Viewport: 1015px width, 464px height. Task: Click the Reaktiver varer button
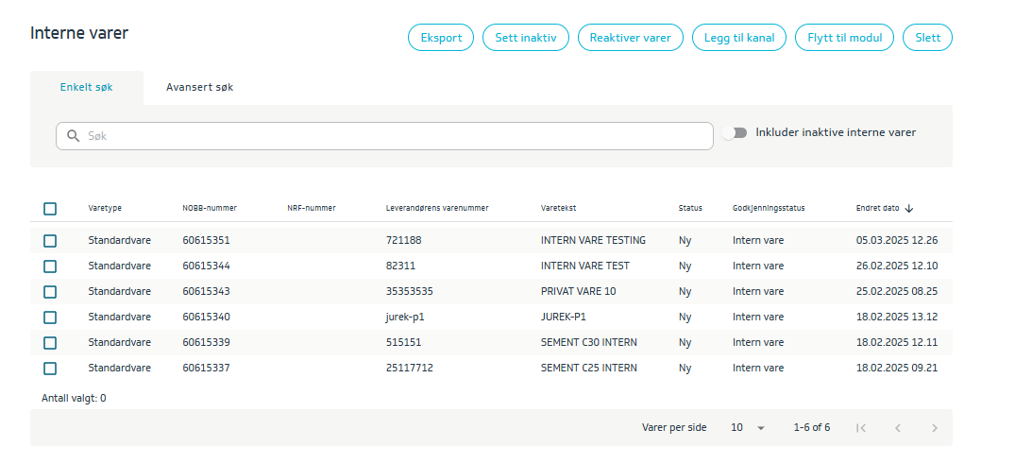pos(630,38)
